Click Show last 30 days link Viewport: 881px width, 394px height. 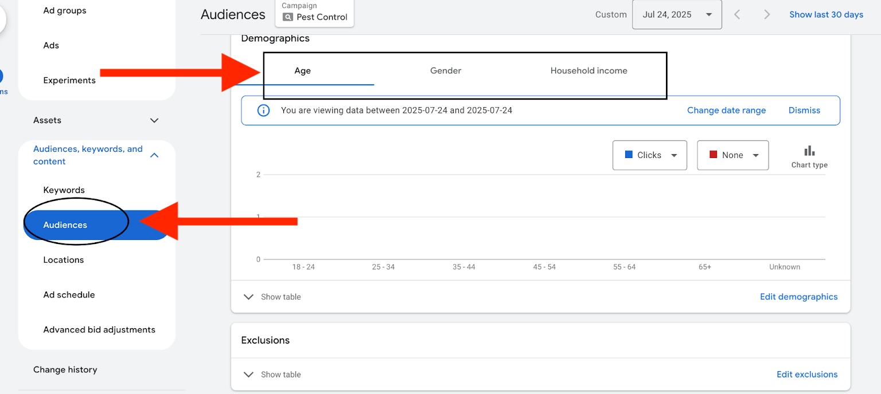826,15
